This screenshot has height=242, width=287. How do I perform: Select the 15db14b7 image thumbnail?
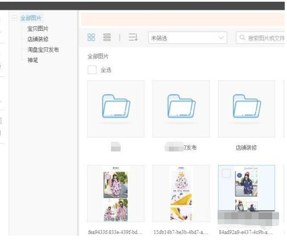(181, 194)
